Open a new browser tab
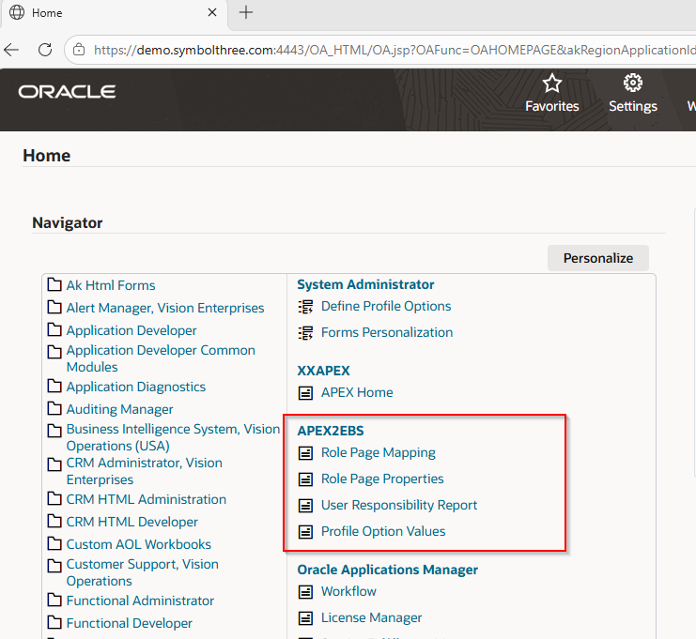The height and width of the screenshot is (639, 696). pos(246,12)
